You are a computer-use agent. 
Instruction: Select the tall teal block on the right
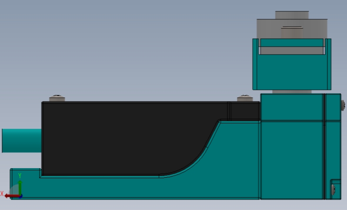tap(292, 146)
